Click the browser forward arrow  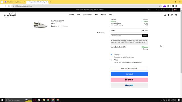[5, 6]
